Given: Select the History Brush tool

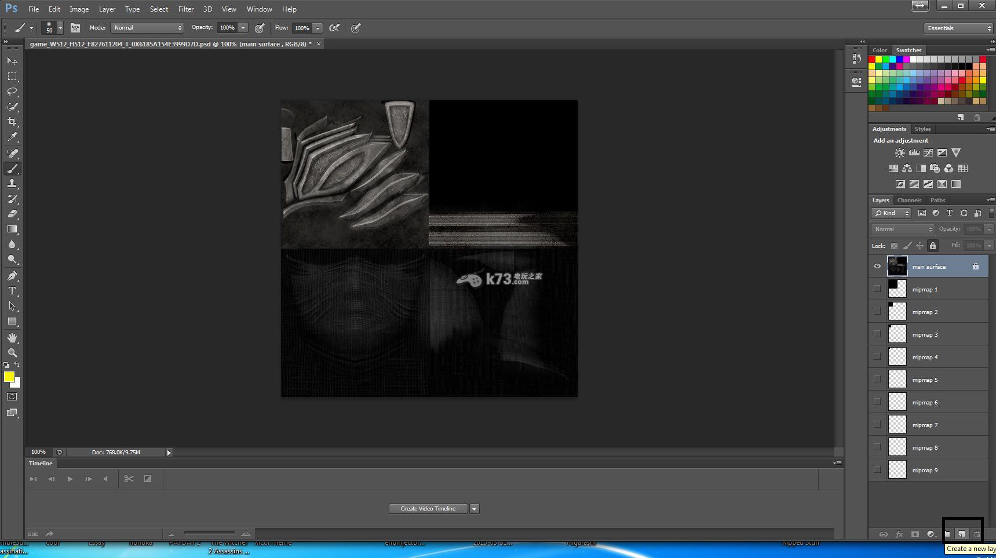Looking at the screenshot, I should click(12, 199).
